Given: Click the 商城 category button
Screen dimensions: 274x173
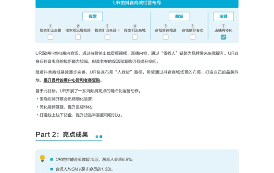Looking at the screenshot, I should tap(179, 16).
